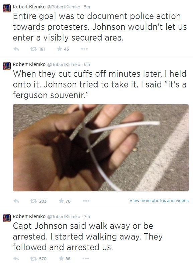Open more options on the cuffs photo tweet

click(x=86, y=201)
